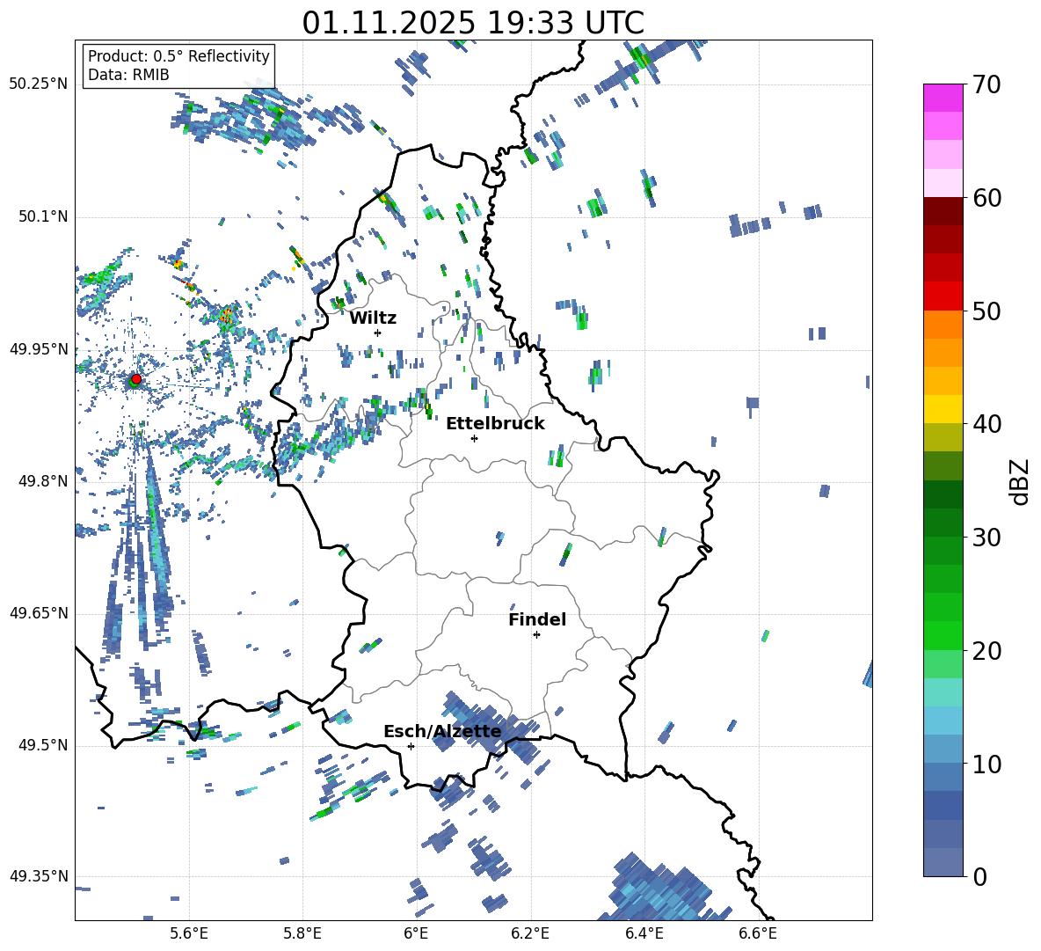The height and width of the screenshot is (951, 1041).
Task: Pick the magenta swatch at colorbar top
Action: click(x=943, y=98)
